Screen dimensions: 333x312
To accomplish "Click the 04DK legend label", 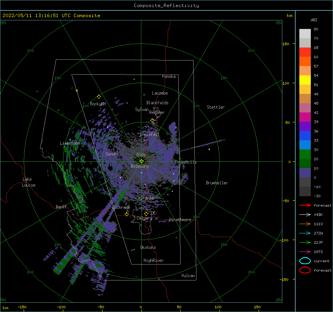I will click(318, 215).
